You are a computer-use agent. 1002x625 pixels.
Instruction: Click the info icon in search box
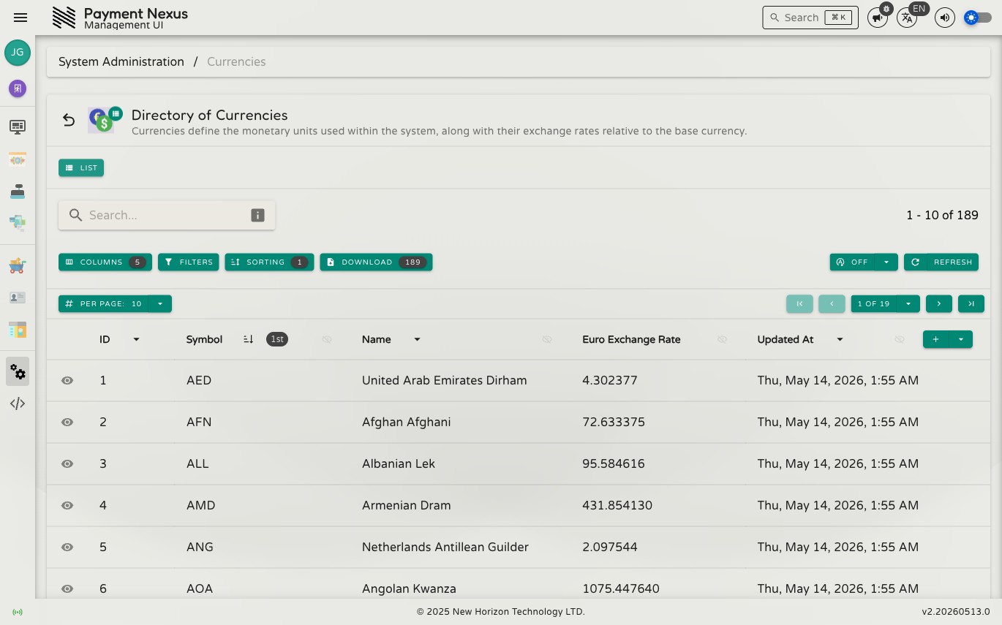click(257, 215)
